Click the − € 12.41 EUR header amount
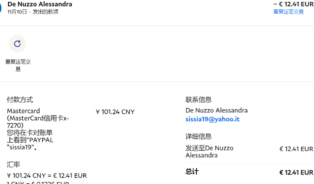The height and width of the screenshot is (184, 314). click(293, 4)
